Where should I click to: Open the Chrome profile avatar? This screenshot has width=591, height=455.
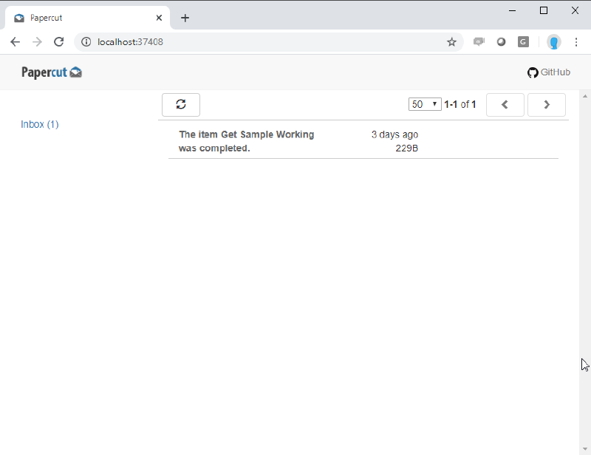pyautogui.click(x=553, y=42)
